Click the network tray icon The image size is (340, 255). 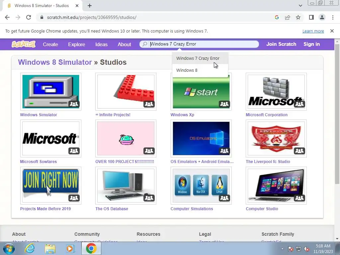coord(298,249)
